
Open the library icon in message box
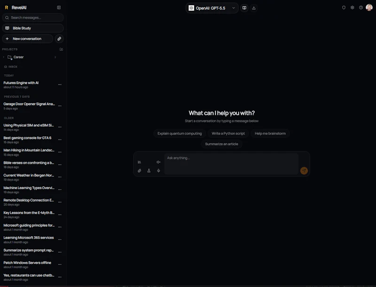click(x=139, y=162)
